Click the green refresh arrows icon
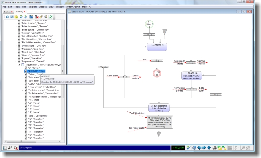Screen dimensions: 261x158 [51, 17]
